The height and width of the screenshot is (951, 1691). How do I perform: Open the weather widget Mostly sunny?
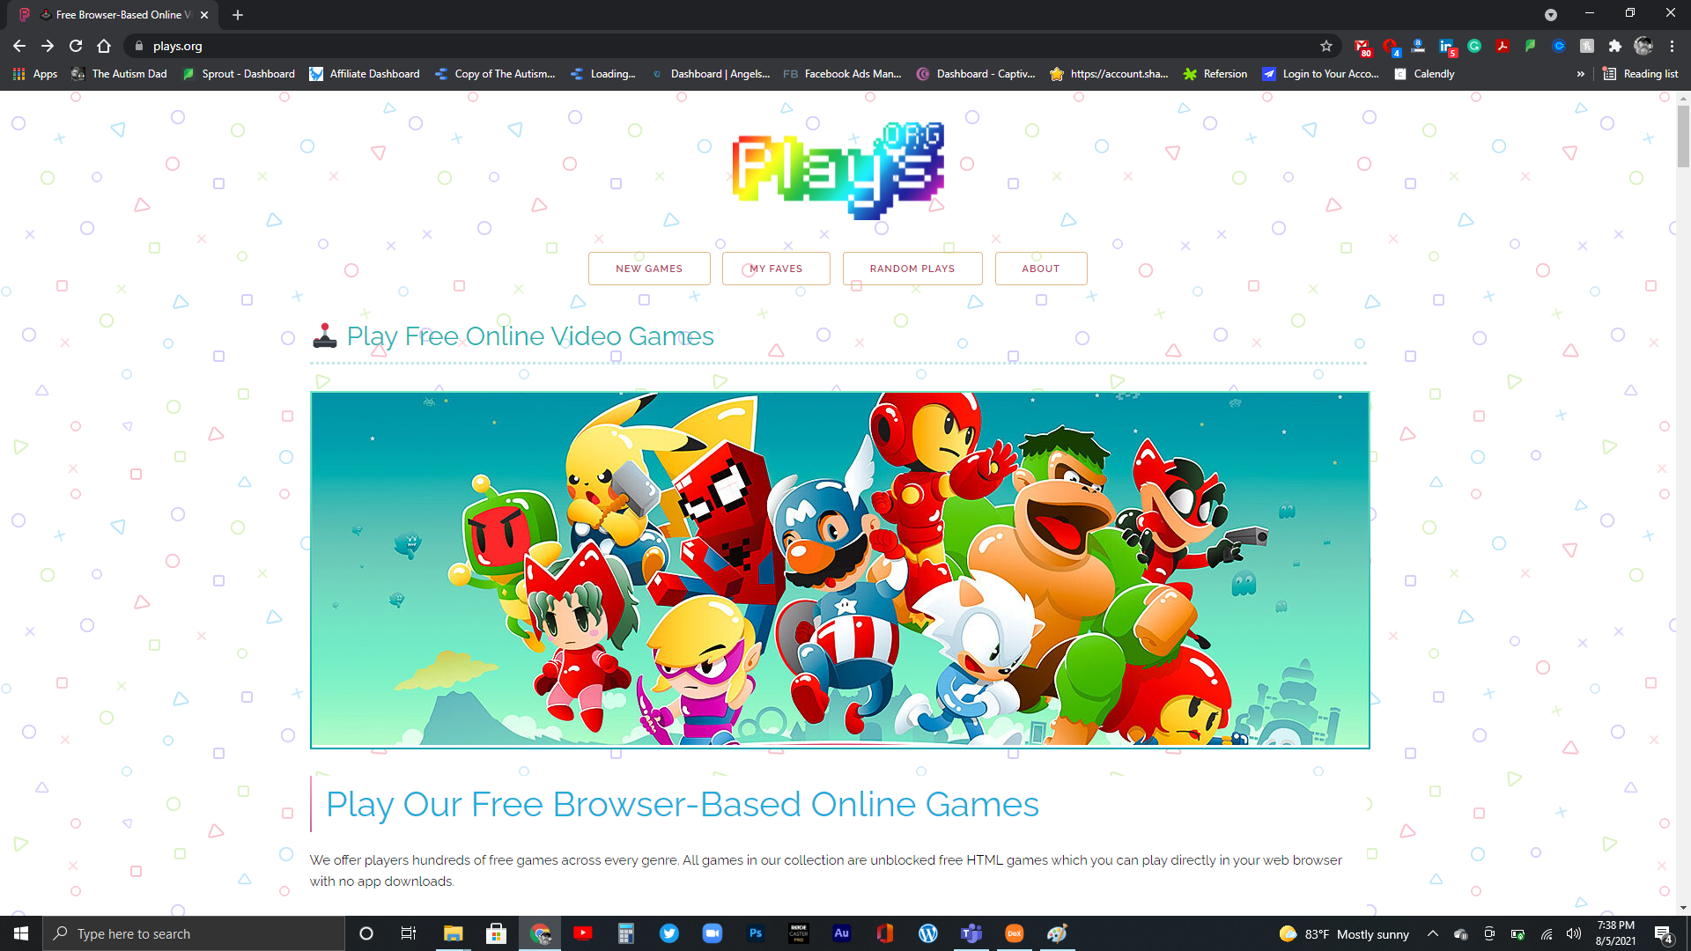point(1344,933)
